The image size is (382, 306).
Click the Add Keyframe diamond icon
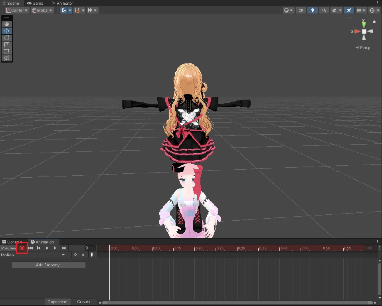[75, 255]
